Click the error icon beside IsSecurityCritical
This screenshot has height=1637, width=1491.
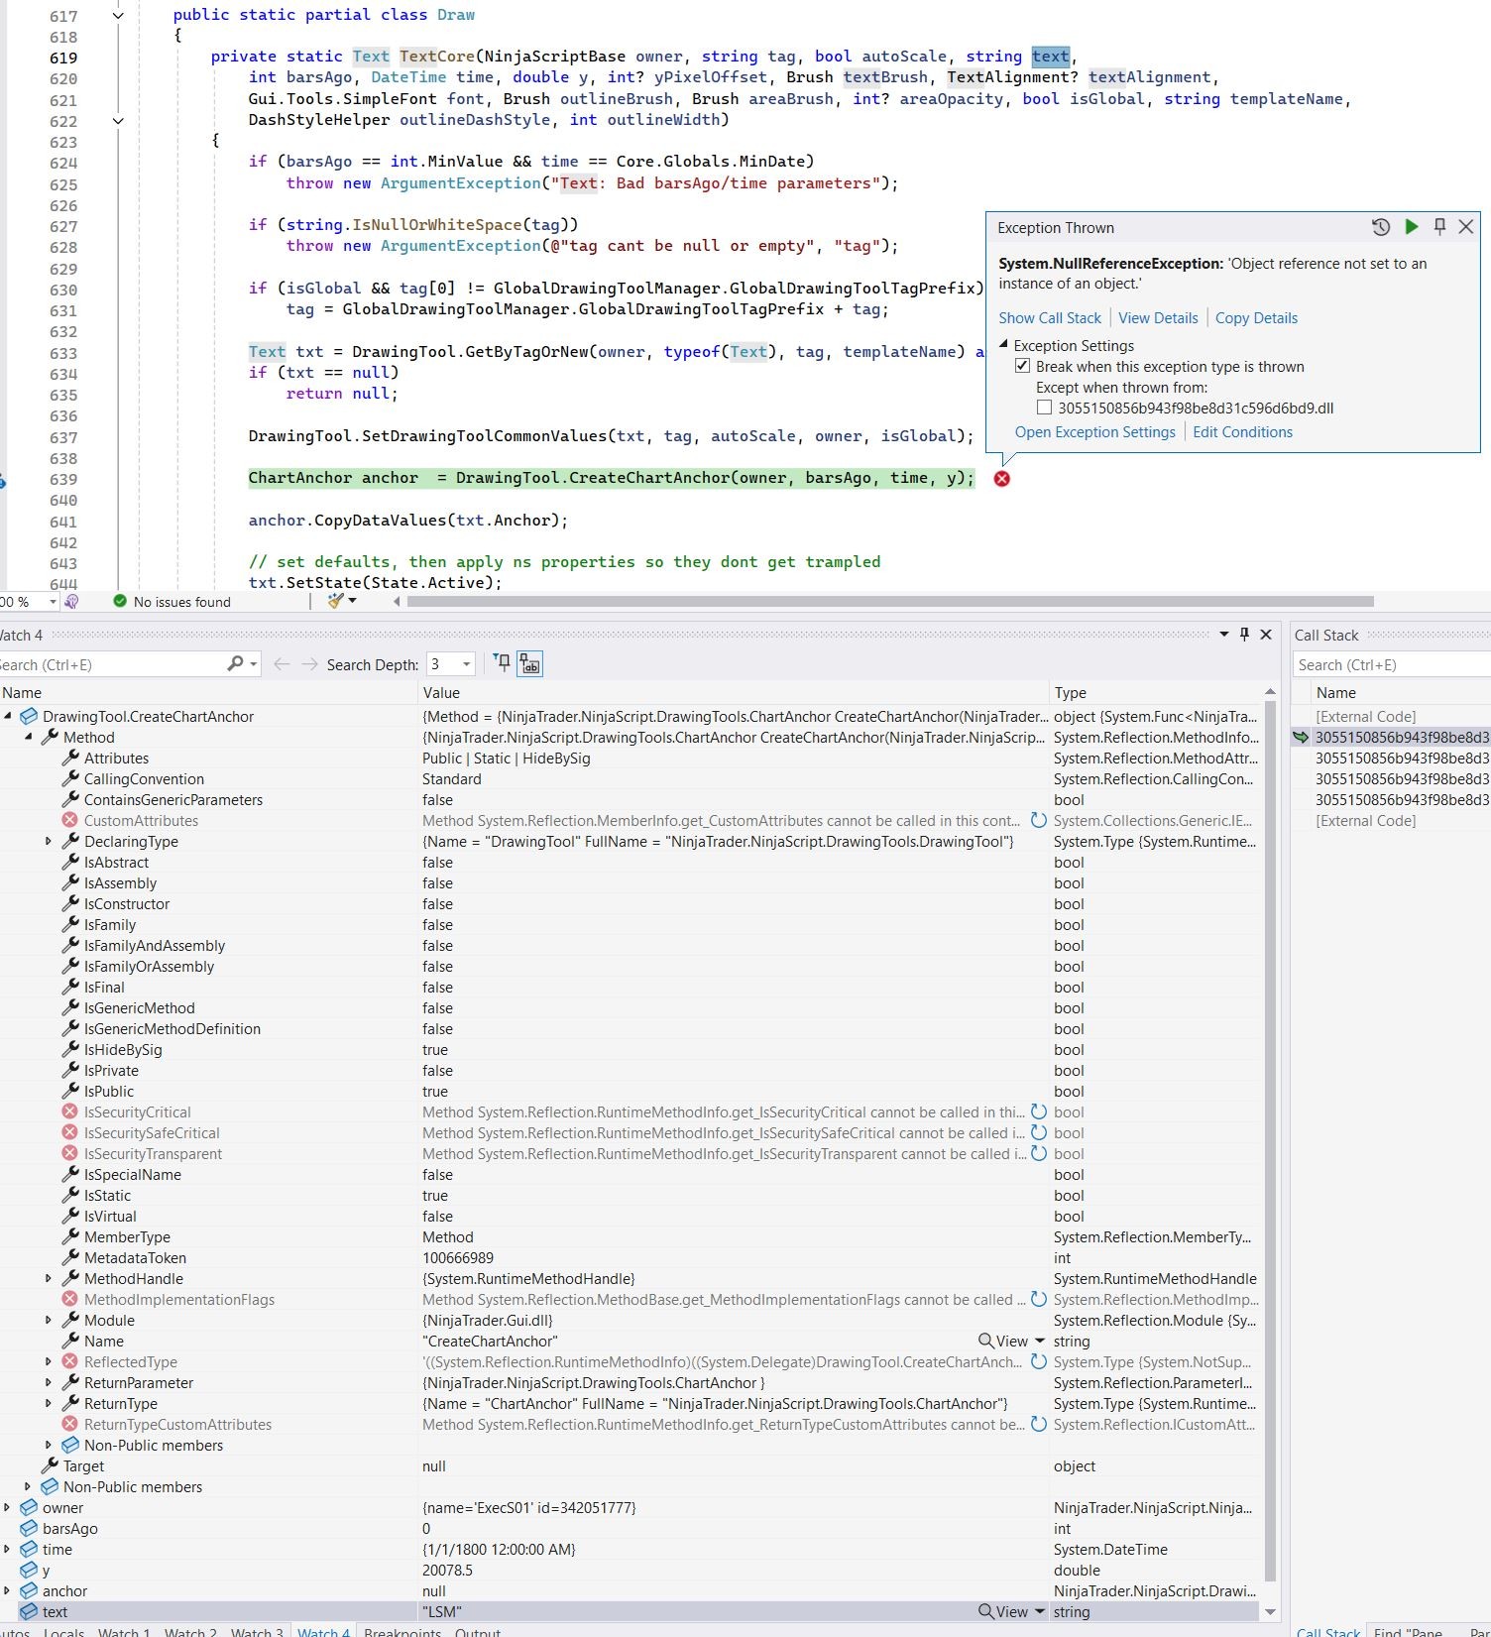(x=69, y=1111)
